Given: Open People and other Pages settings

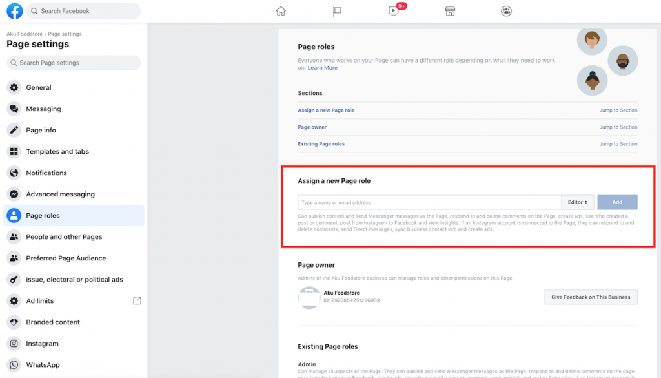Looking at the screenshot, I should pos(74,236).
